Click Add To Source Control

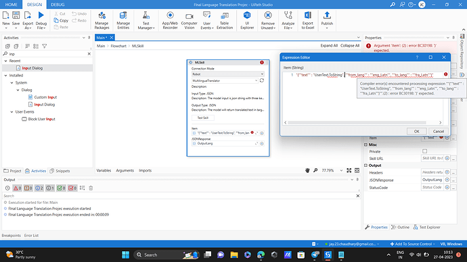point(412,244)
